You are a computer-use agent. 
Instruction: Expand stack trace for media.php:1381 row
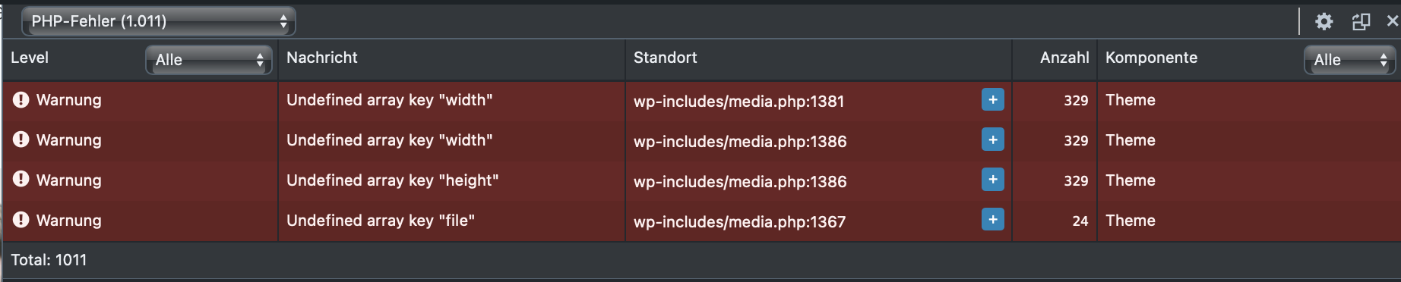(993, 99)
